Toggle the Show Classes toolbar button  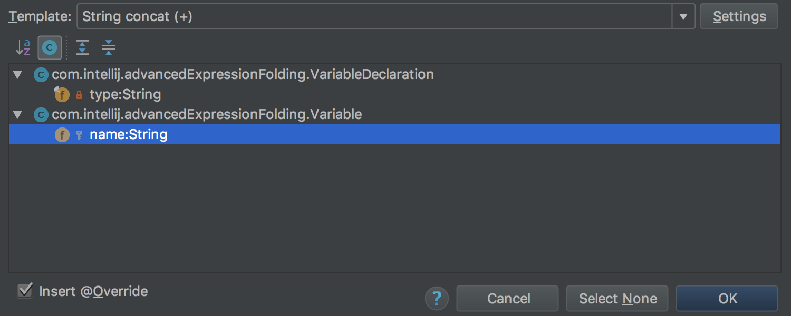pos(50,48)
